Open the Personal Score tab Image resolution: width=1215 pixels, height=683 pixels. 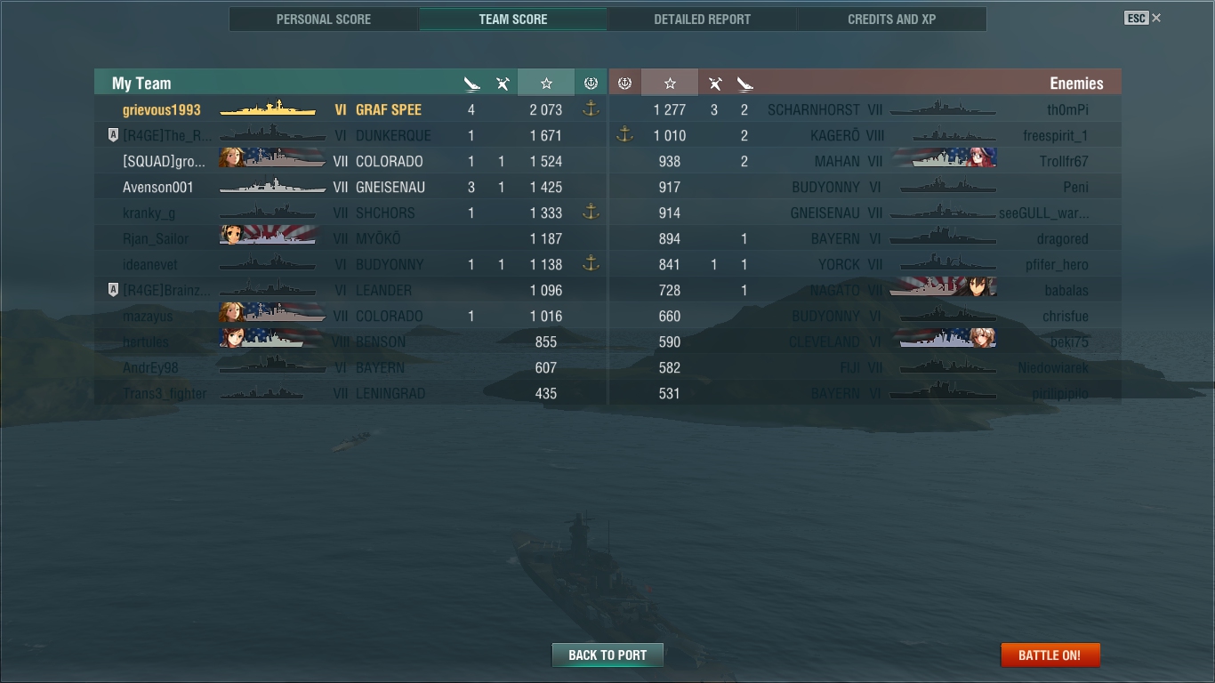tap(324, 19)
